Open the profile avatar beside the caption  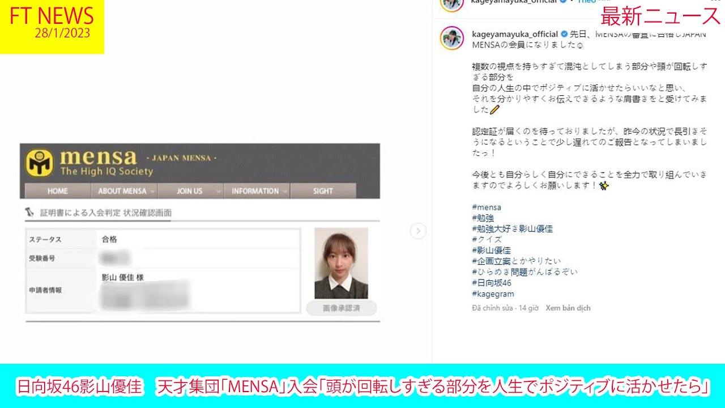(452, 38)
